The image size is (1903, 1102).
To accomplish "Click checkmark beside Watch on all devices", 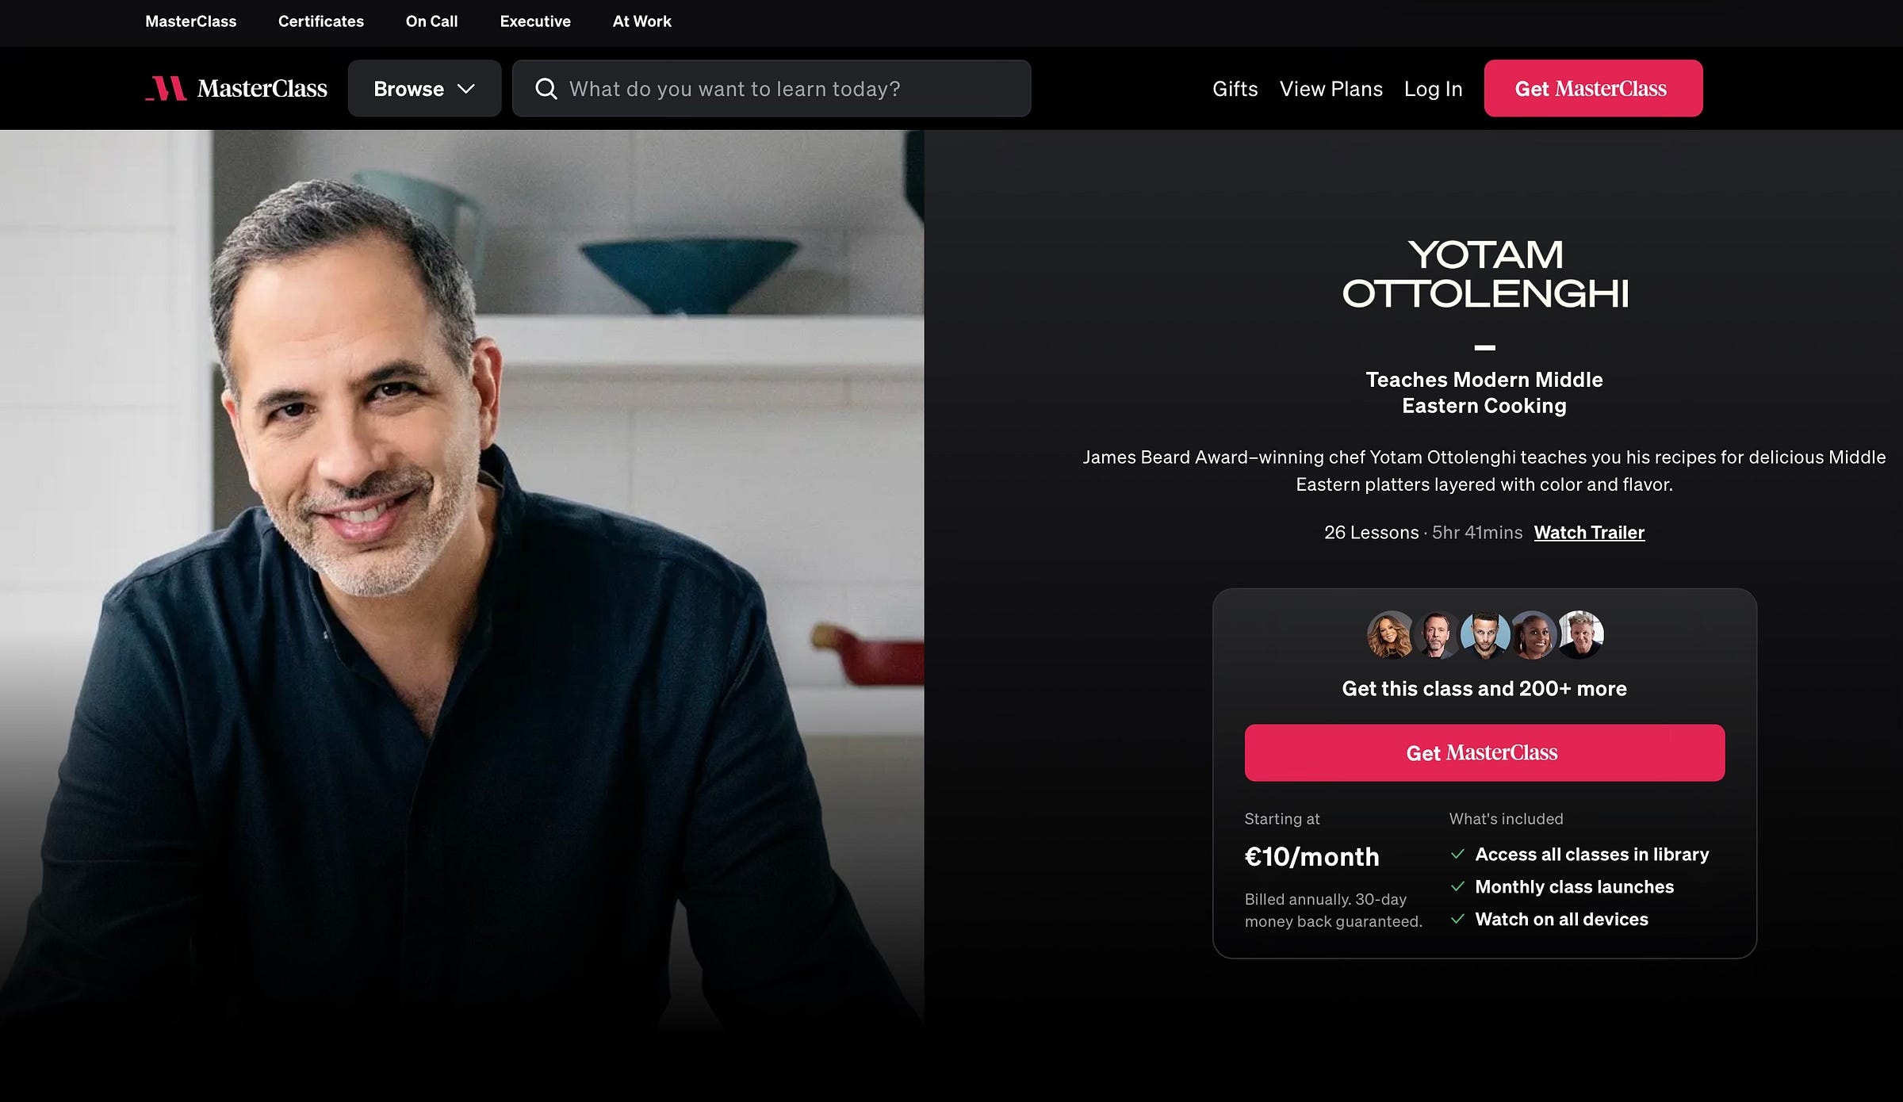I will click(1457, 919).
